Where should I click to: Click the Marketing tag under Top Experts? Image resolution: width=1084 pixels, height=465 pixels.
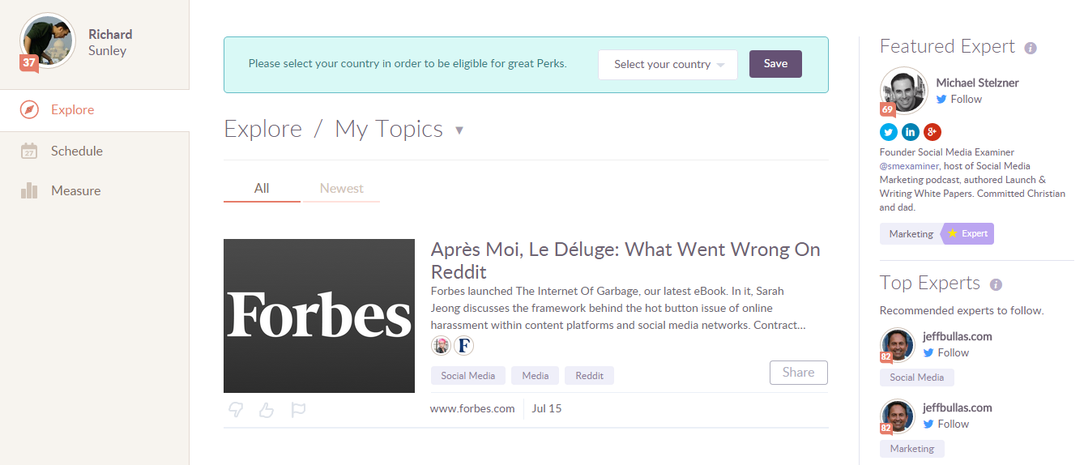[x=912, y=448]
